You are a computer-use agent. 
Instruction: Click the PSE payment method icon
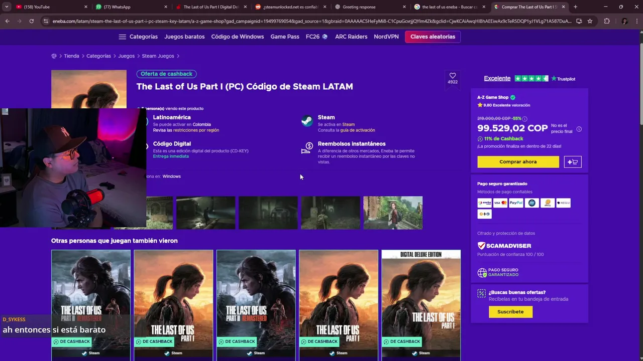tap(531, 203)
